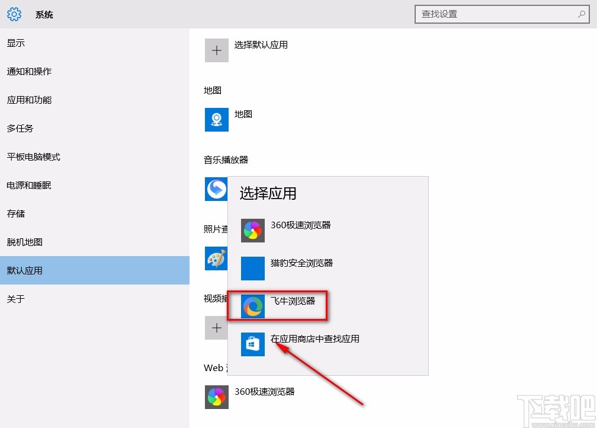The width and height of the screenshot is (597, 428).
Task: Click the 选择应用 popup heading
Action: [x=268, y=193]
